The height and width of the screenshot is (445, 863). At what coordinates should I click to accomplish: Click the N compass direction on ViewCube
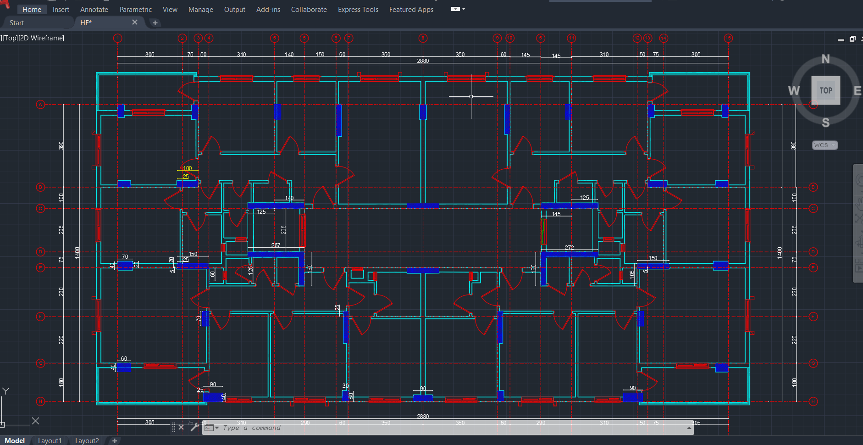point(825,59)
